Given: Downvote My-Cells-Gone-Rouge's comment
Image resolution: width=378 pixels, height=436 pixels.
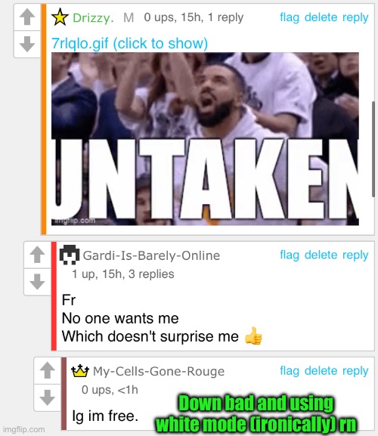Looking at the screenshot, I should pyautogui.click(x=48, y=397).
